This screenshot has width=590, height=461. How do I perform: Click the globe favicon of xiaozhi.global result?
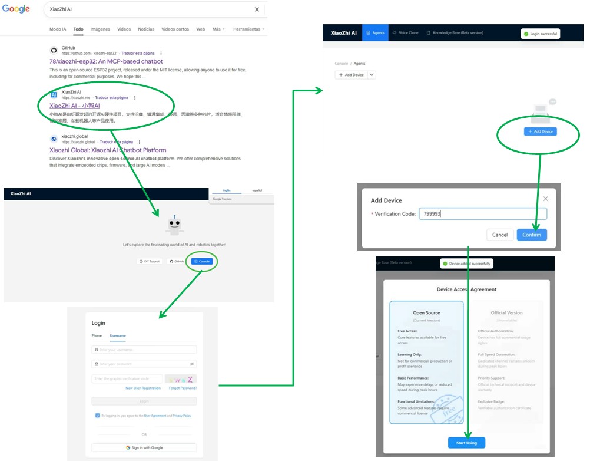[x=54, y=139]
